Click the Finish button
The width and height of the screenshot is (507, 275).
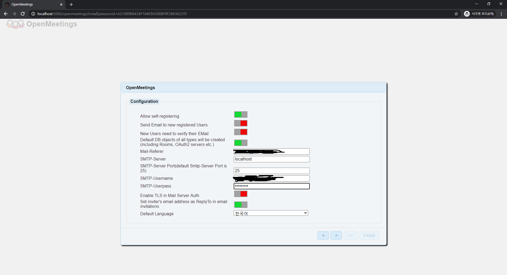click(x=369, y=235)
